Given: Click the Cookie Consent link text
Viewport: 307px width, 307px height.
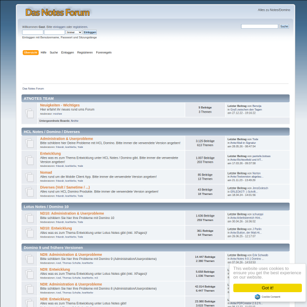Looking at the screenshot, I should click(x=271, y=297).
